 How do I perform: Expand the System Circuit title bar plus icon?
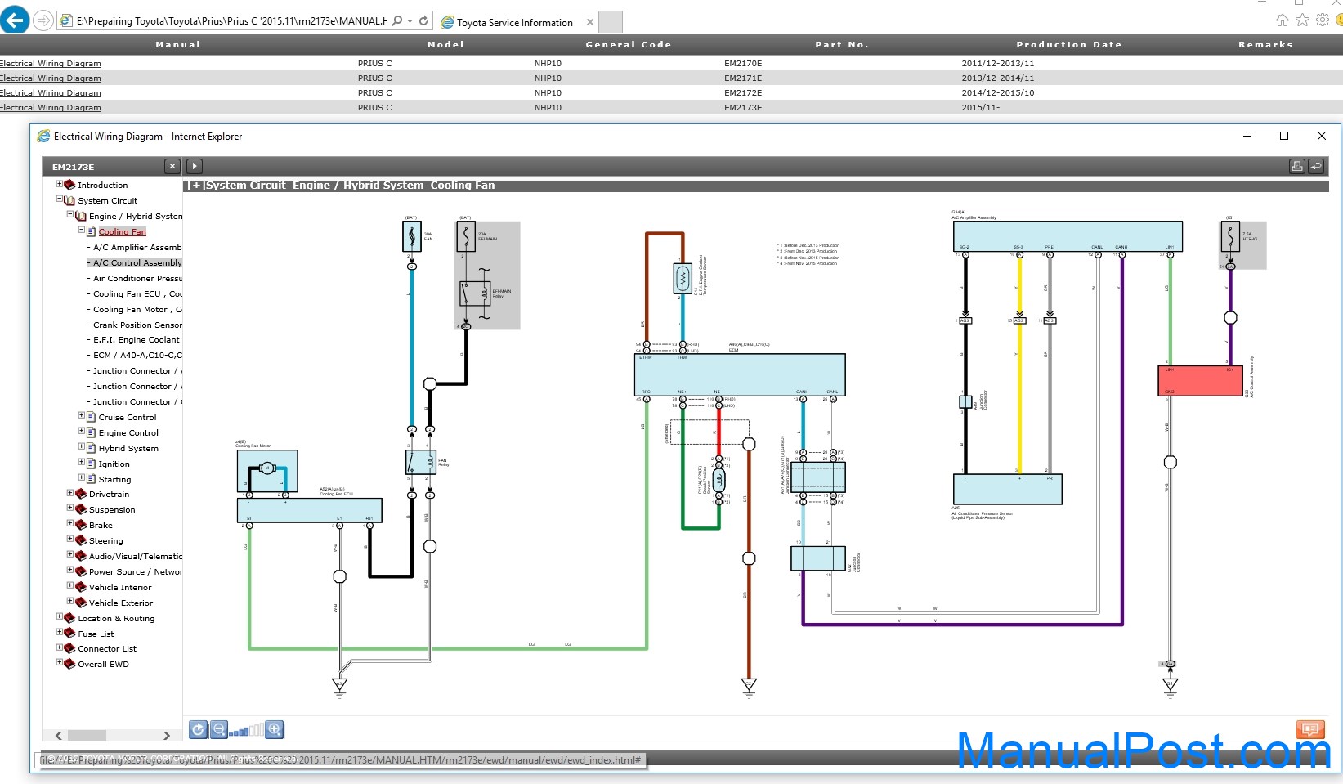click(196, 186)
